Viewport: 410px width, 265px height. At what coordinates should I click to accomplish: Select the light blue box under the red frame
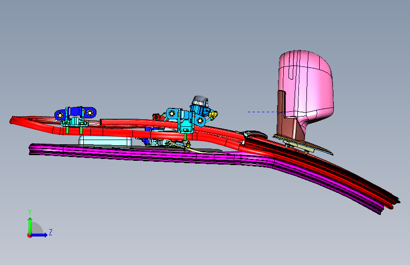coord(105,141)
